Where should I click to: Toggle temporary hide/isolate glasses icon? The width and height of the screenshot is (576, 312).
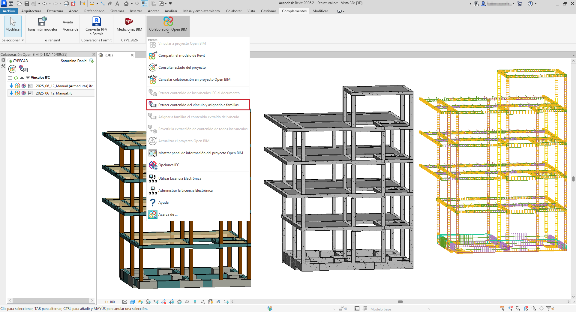(187, 302)
